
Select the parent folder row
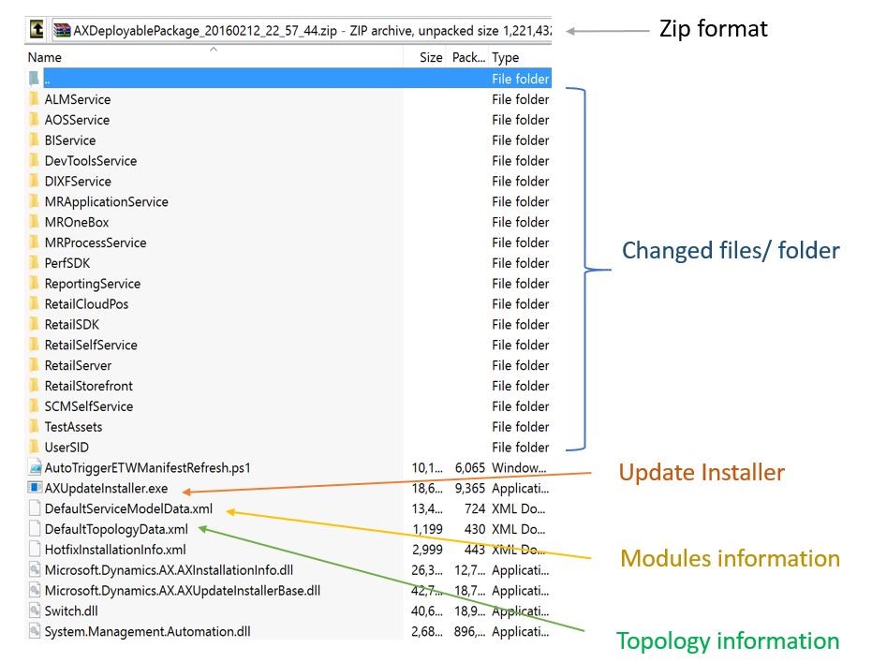[187, 79]
